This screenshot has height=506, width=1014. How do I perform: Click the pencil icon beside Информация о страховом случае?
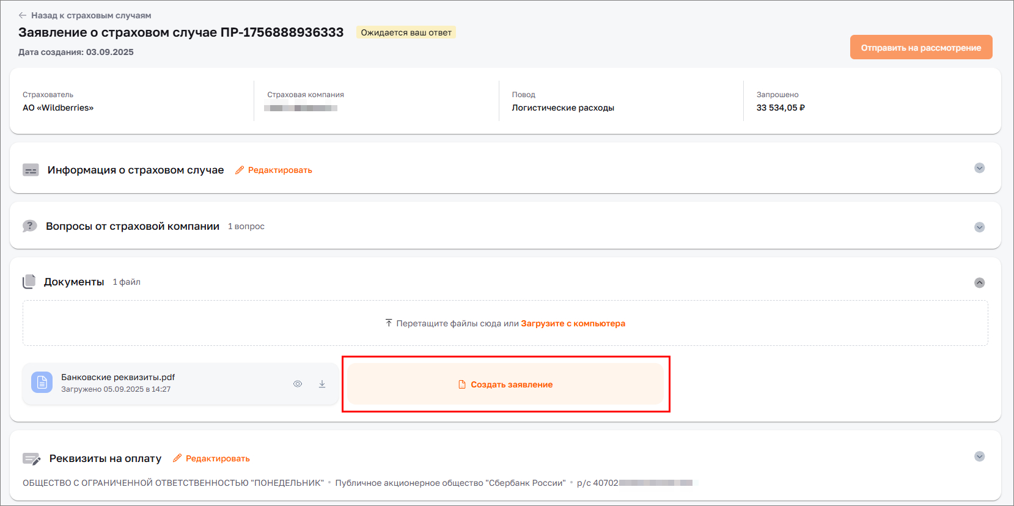pos(239,170)
